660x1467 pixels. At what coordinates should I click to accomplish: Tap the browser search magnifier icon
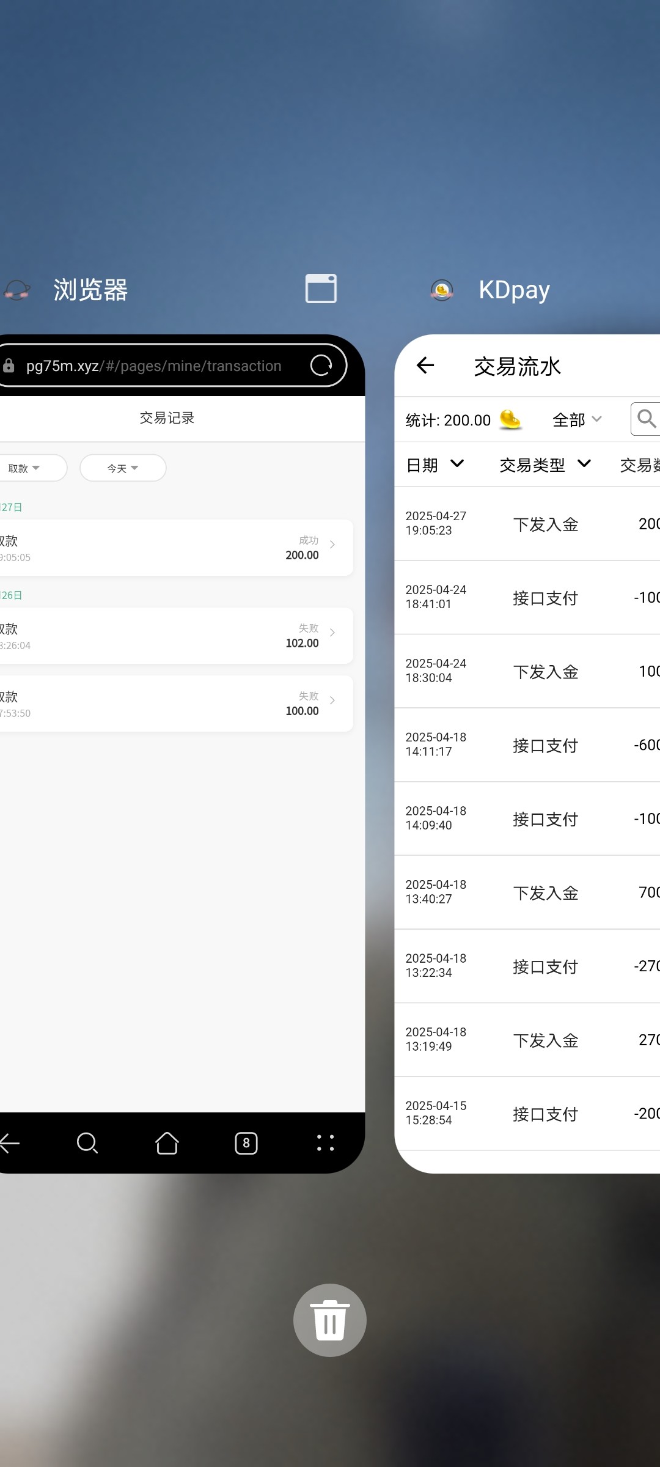point(87,1142)
